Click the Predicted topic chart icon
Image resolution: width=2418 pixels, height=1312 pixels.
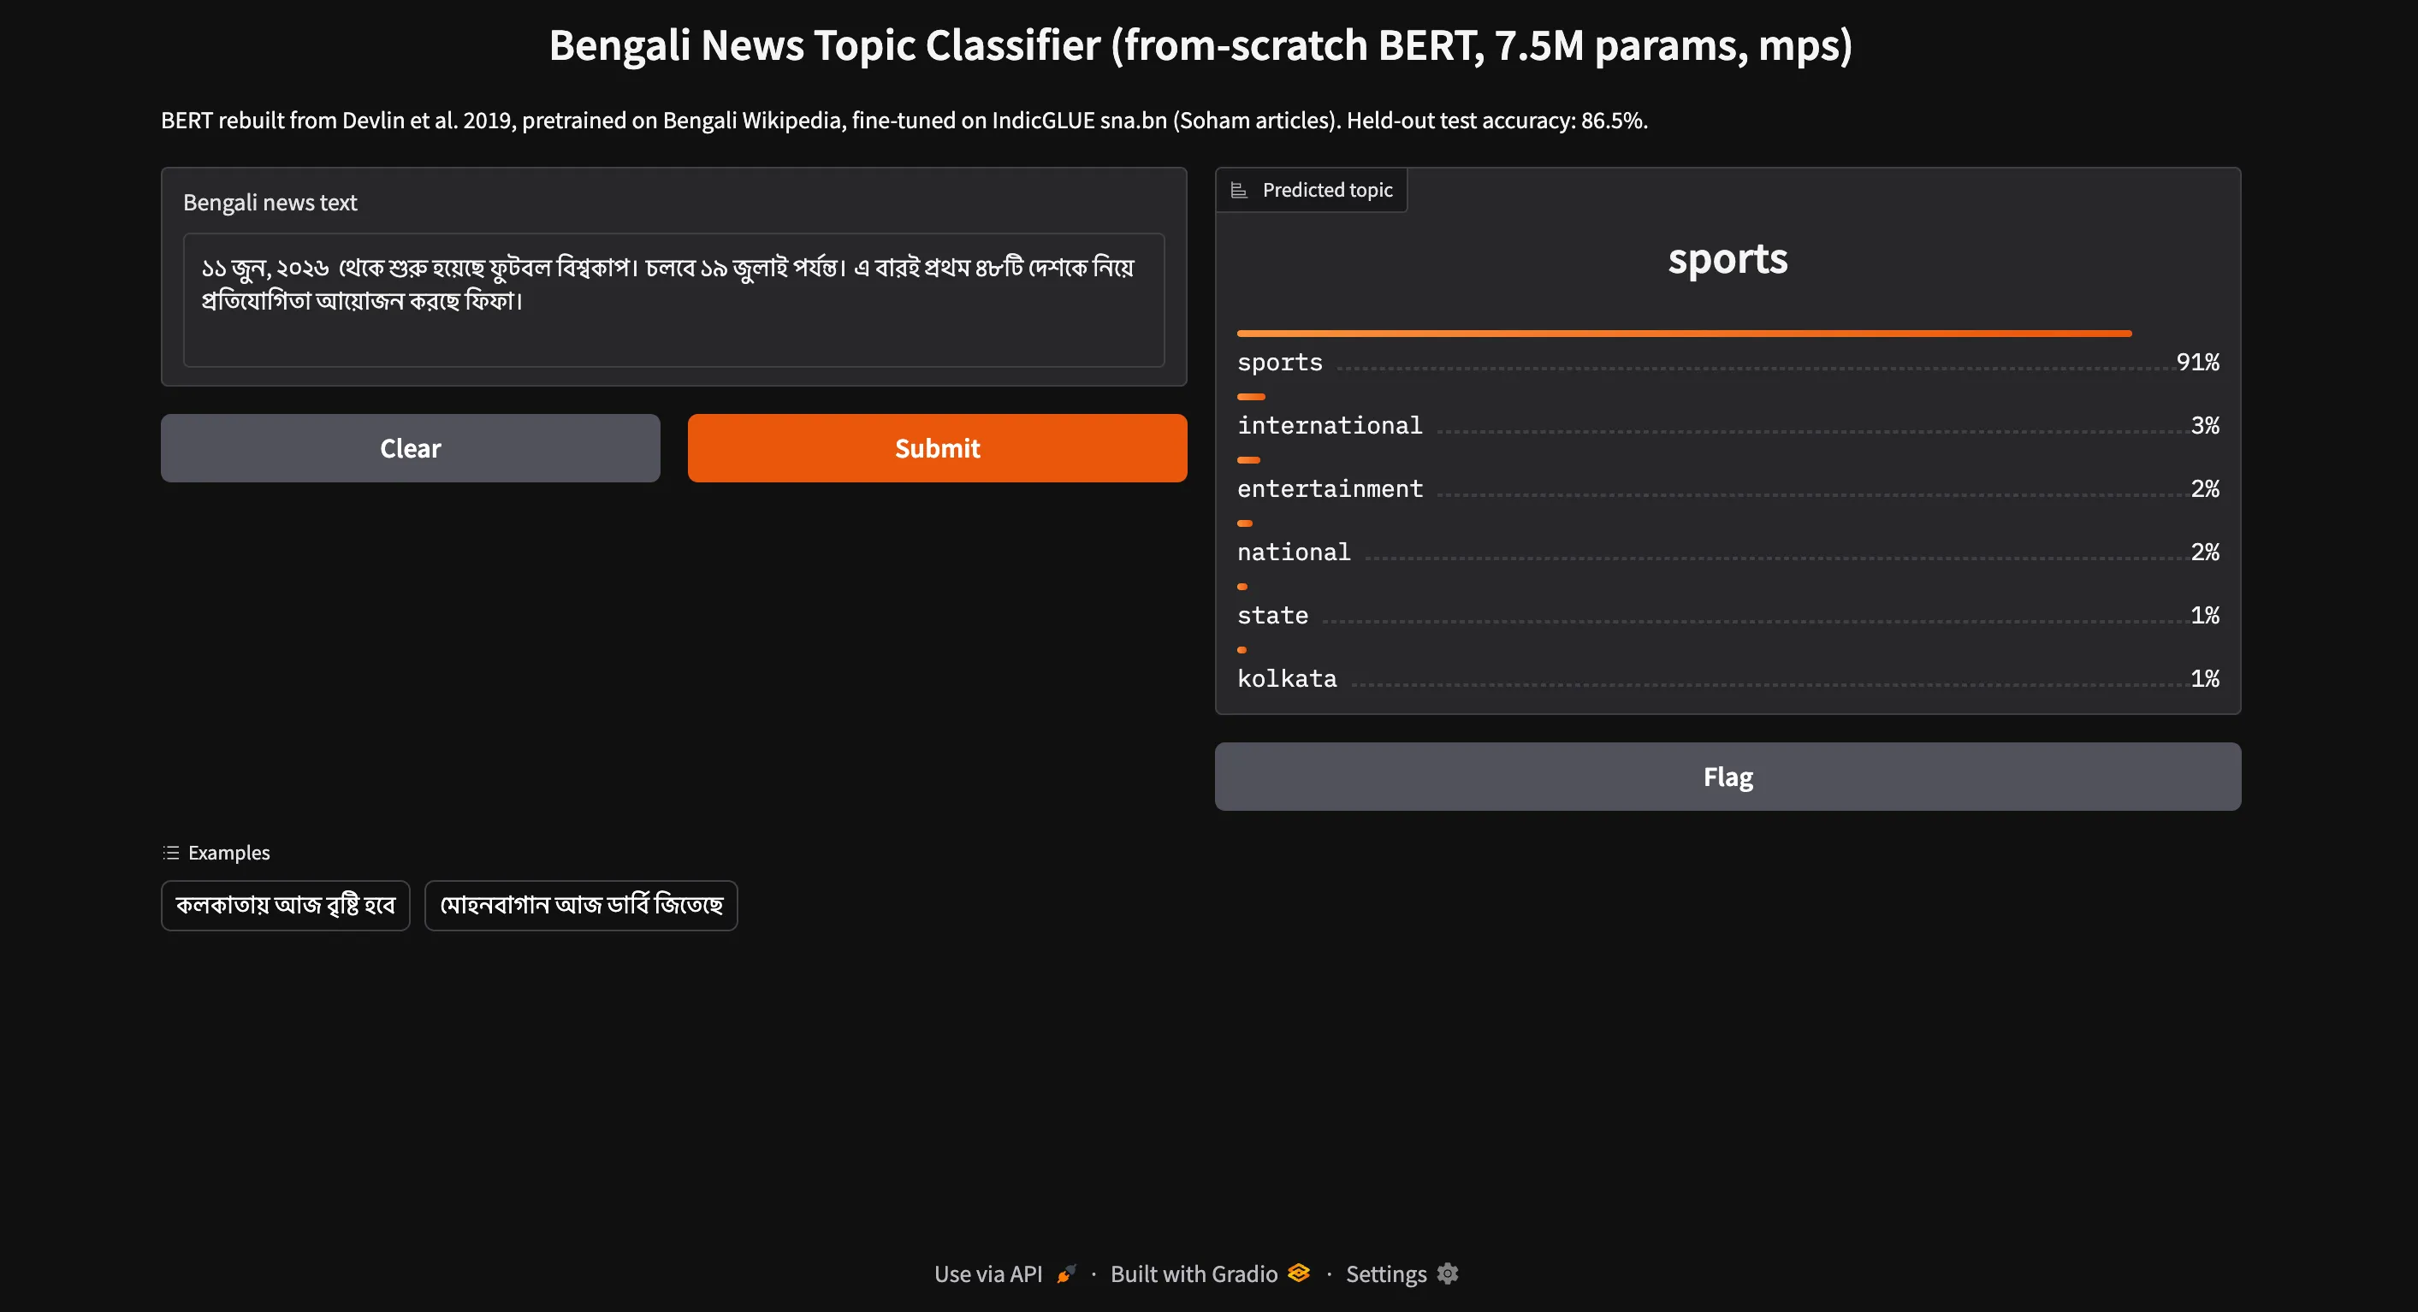pos(1239,191)
